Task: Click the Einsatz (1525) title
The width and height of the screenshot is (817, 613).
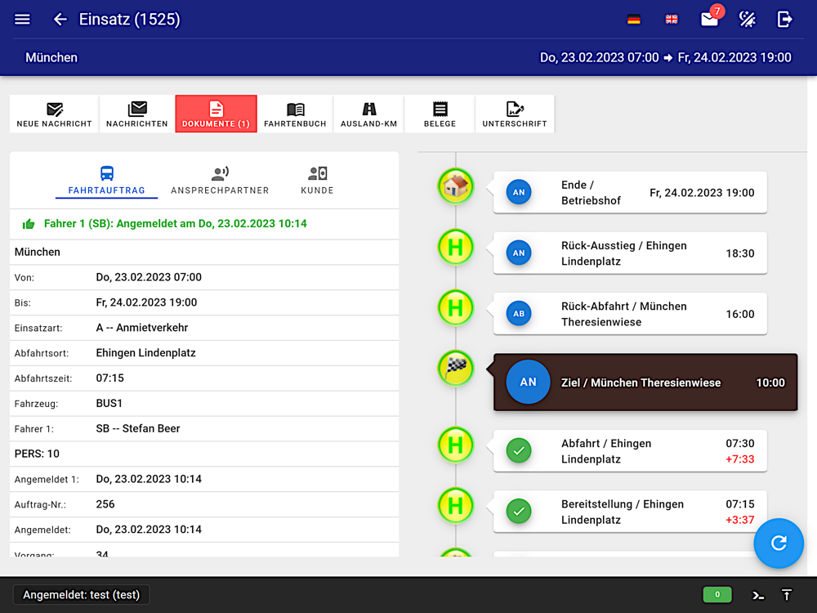Action: (129, 20)
